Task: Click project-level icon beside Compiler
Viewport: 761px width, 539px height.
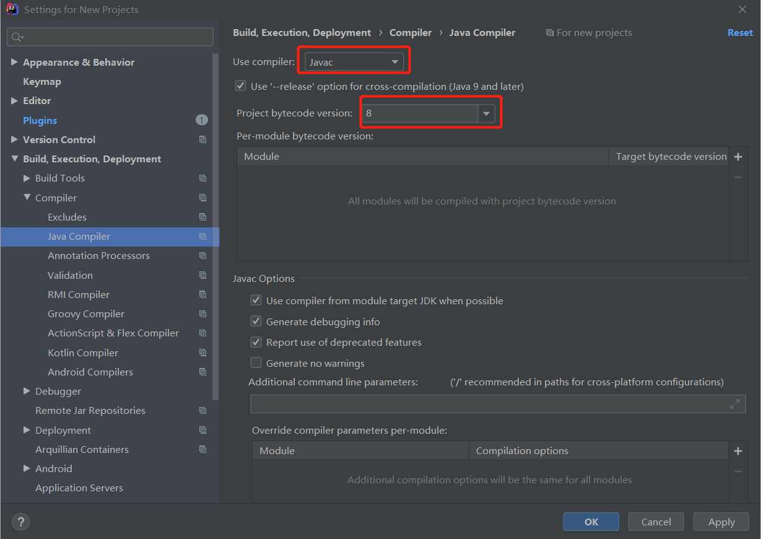Action: 202,198
